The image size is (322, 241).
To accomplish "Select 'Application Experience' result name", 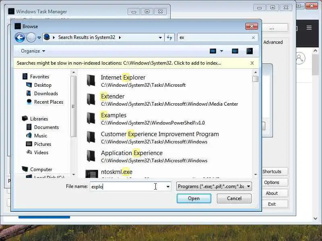I will click(132, 153).
